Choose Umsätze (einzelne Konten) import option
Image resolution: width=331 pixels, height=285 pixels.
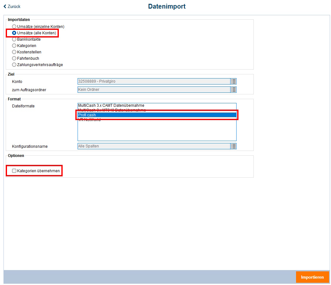14,26
